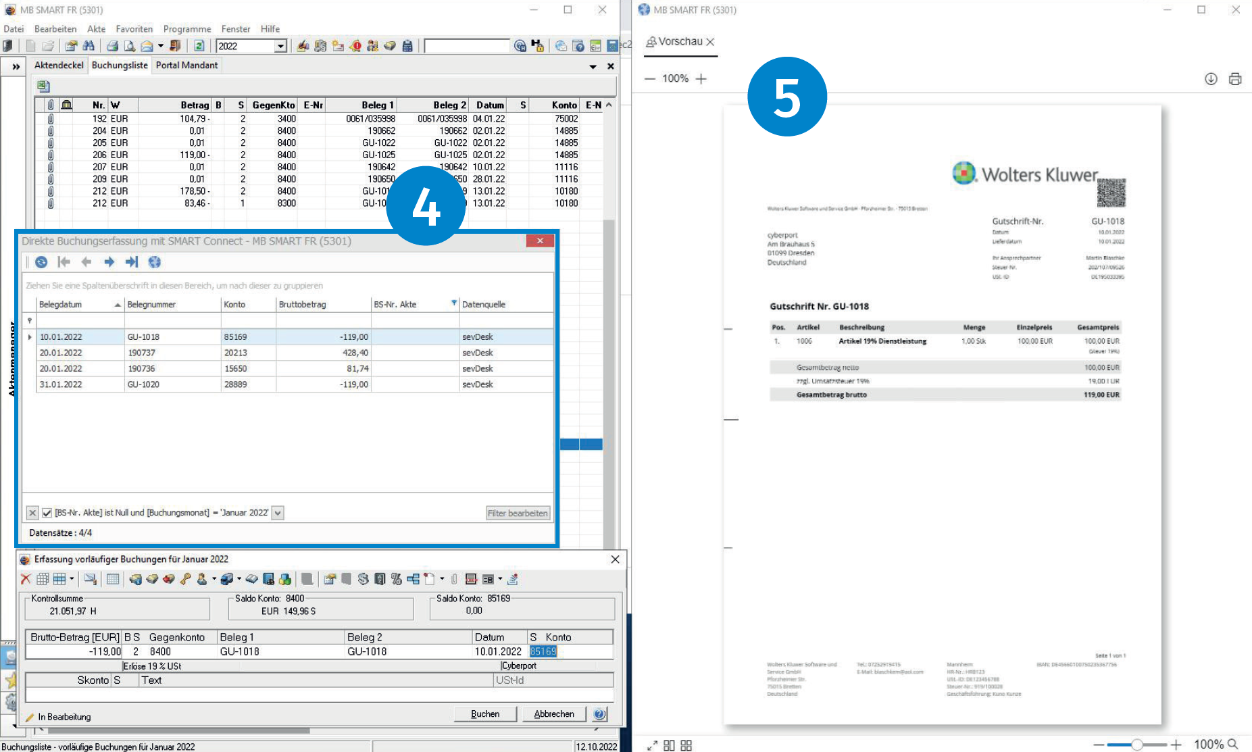The width and height of the screenshot is (1252, 752).
Task: Clear filter with X beside filter checkbox
Action: [x=32, y=513]
